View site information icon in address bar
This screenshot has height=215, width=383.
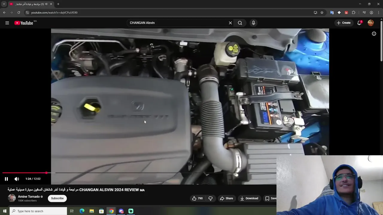click(x=27, y=13)
